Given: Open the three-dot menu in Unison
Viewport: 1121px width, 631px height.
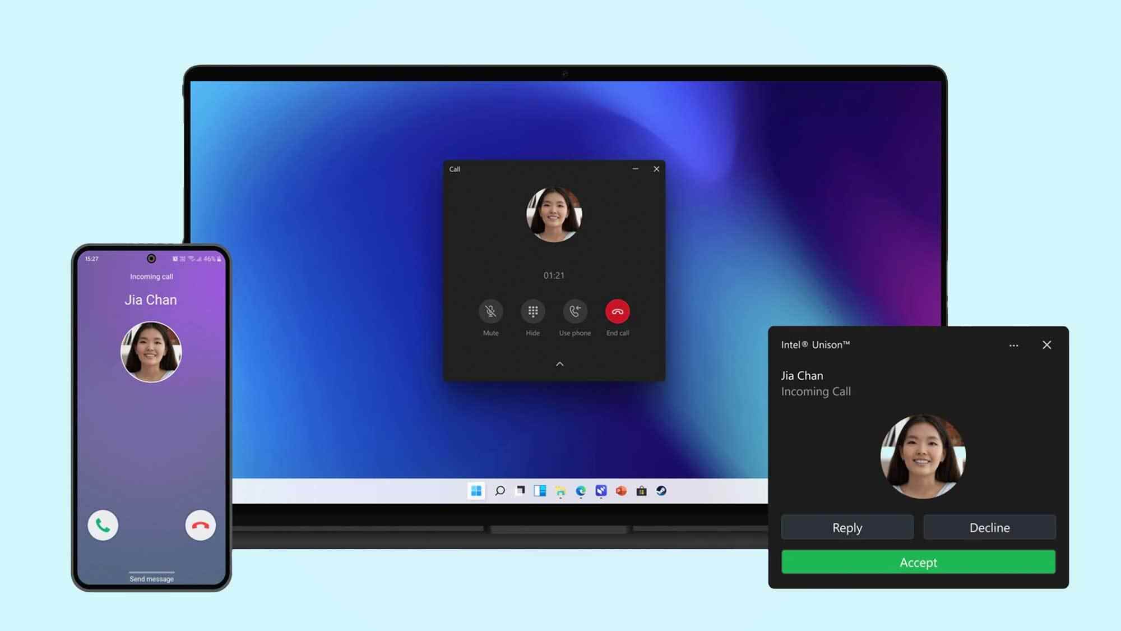Looking at the screenshot, I should (x=1014, y=344).
